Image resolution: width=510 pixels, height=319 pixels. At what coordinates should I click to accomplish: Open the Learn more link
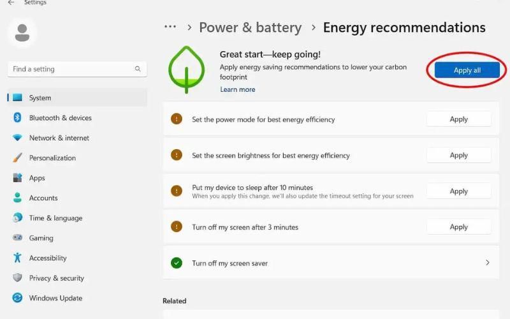point(237,89)
